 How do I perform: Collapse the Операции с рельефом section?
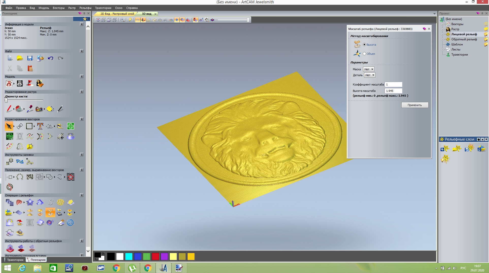coord(82,195)
